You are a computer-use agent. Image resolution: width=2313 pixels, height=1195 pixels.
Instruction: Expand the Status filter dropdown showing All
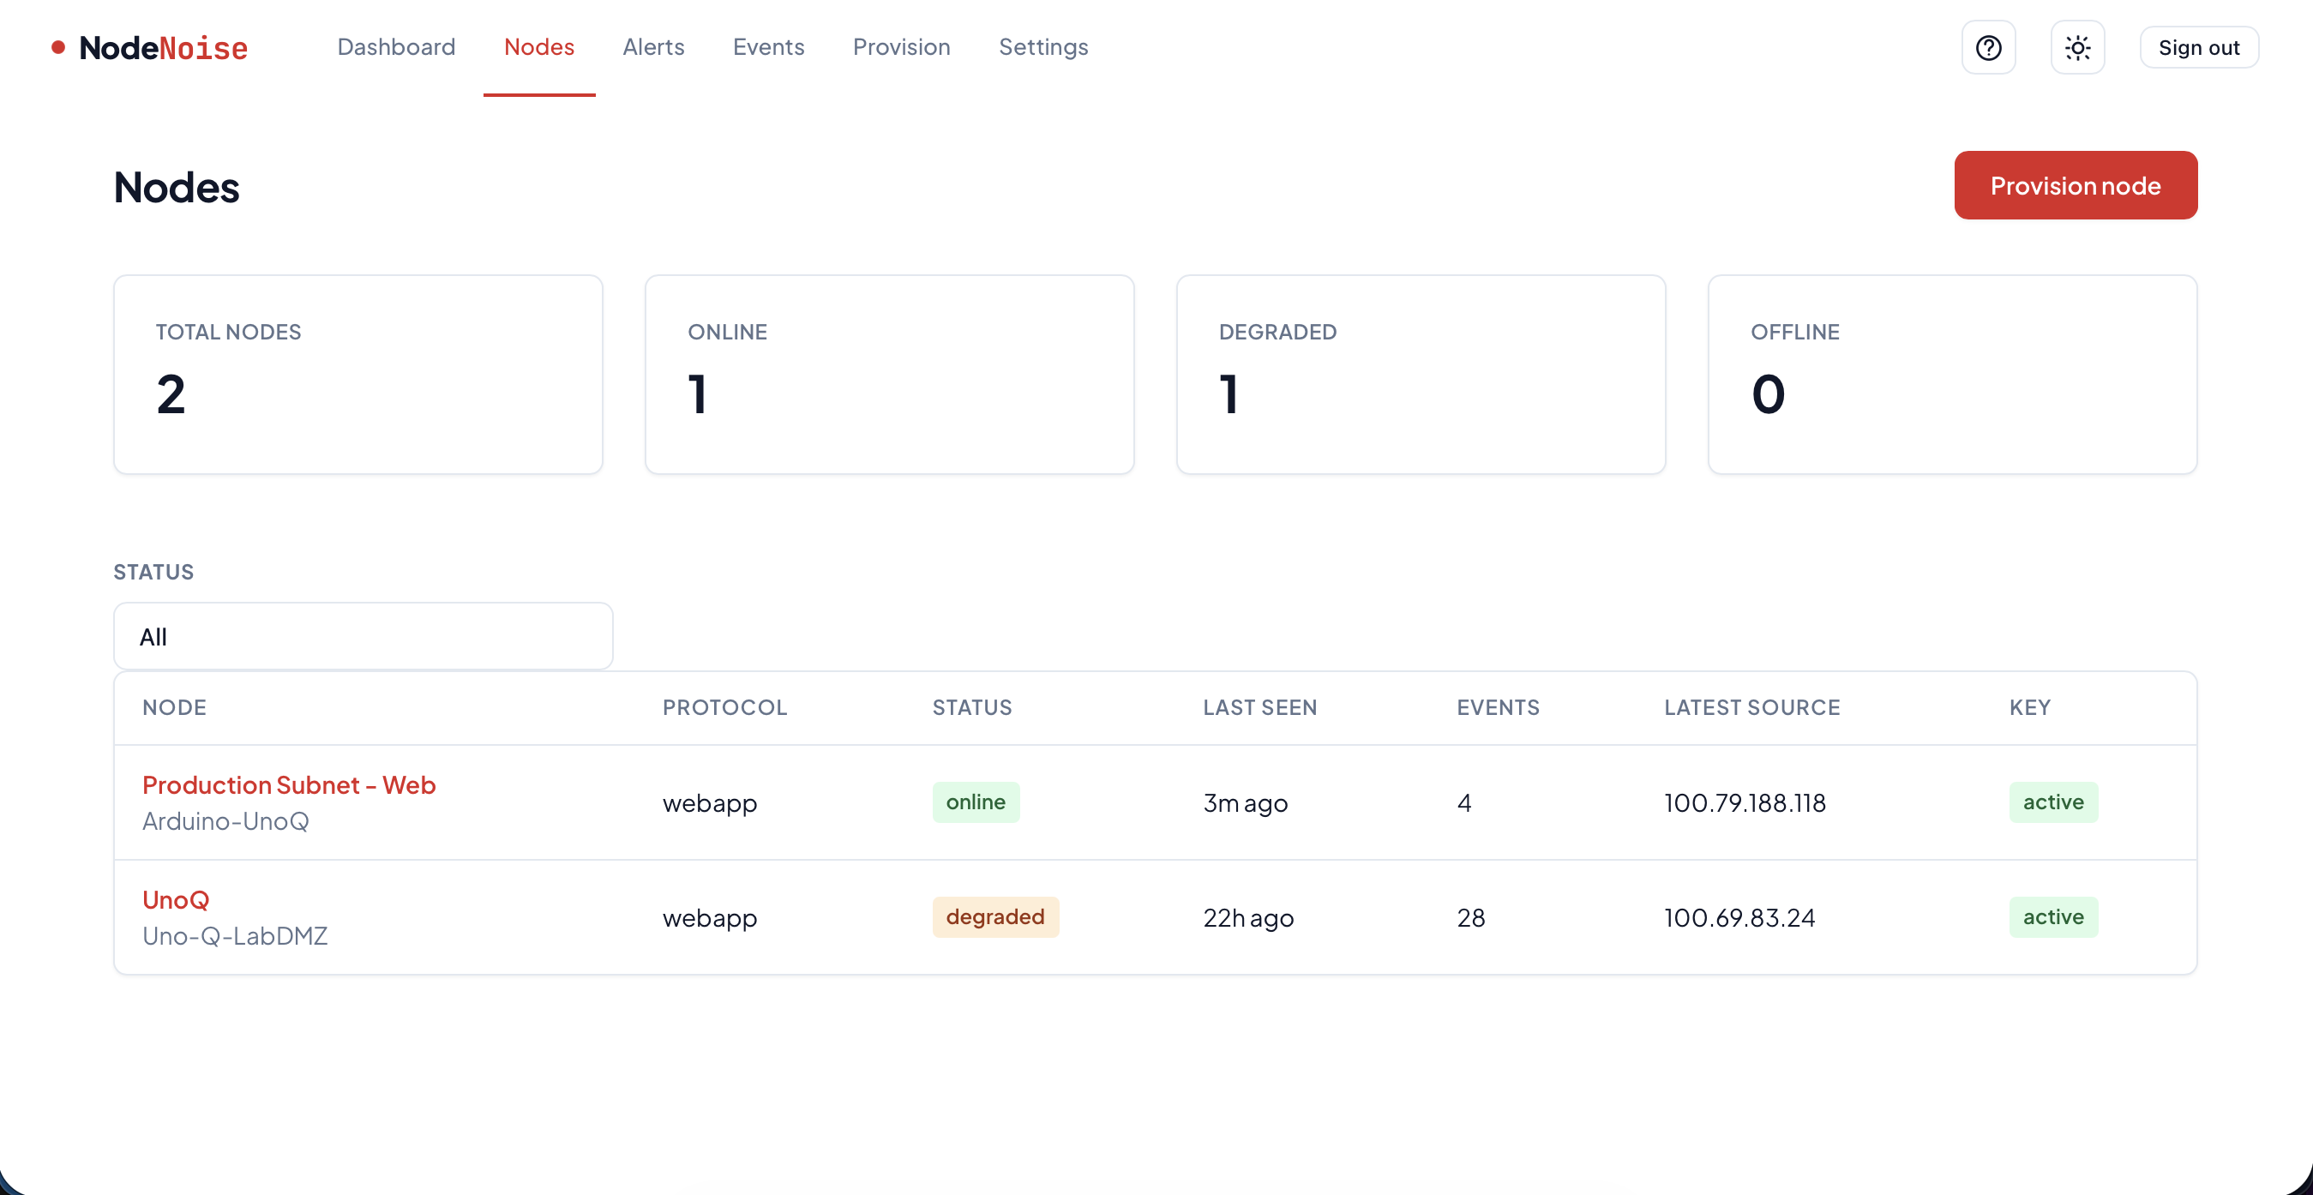(x=363, y=637)
